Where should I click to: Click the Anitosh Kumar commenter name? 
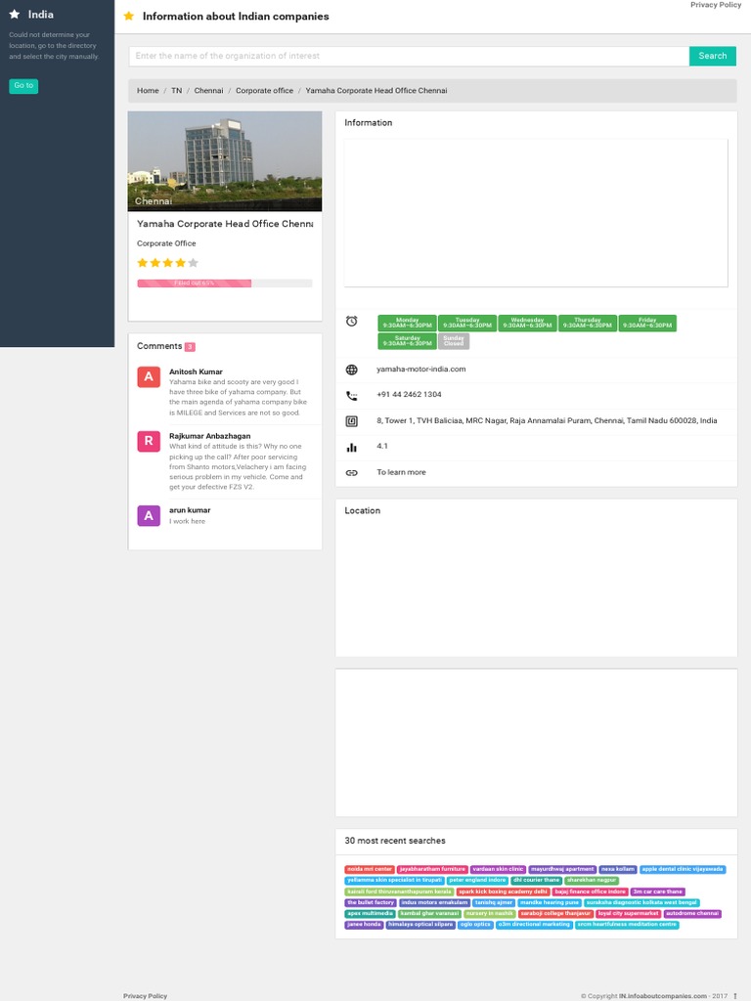tap(196, 371)
